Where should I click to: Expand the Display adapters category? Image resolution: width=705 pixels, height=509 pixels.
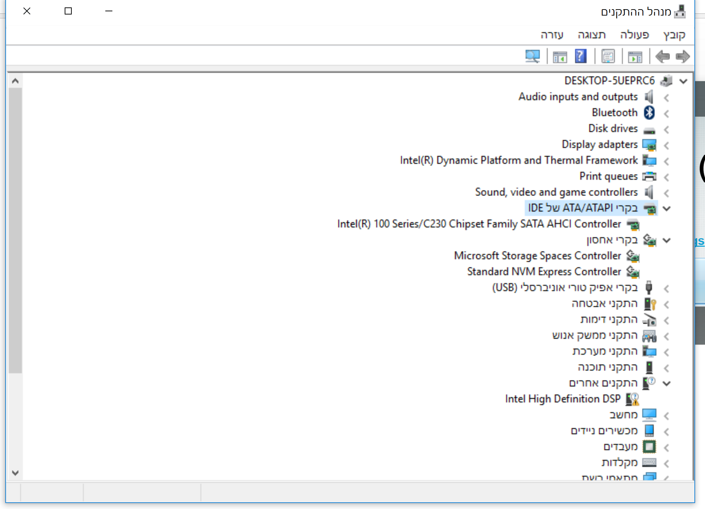666,145
